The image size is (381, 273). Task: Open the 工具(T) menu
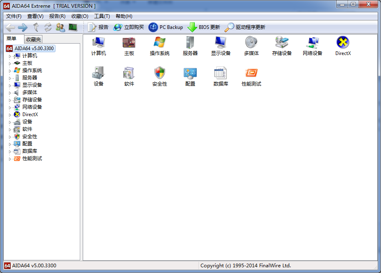(x=102, y=16)
